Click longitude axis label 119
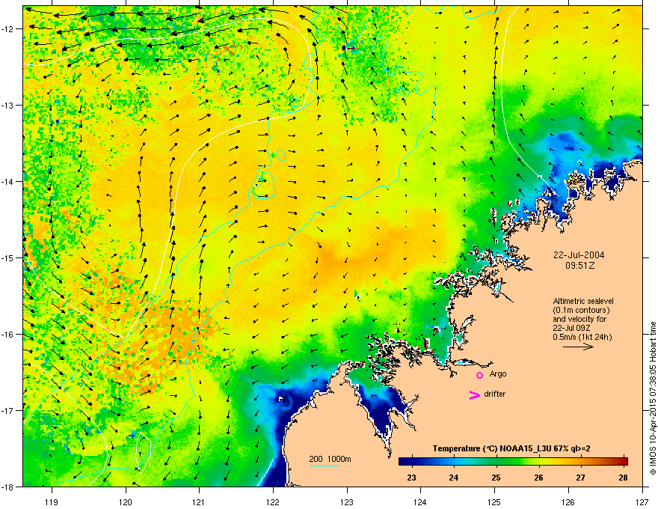The width and height of the screenshot is (658, 509). 52,502
